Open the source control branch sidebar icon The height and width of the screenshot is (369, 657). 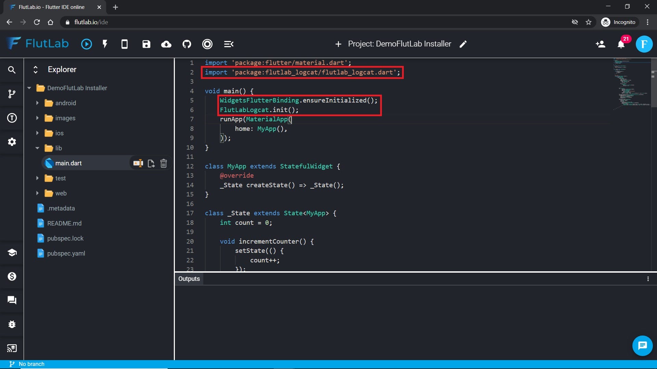(x=12, y=94)
